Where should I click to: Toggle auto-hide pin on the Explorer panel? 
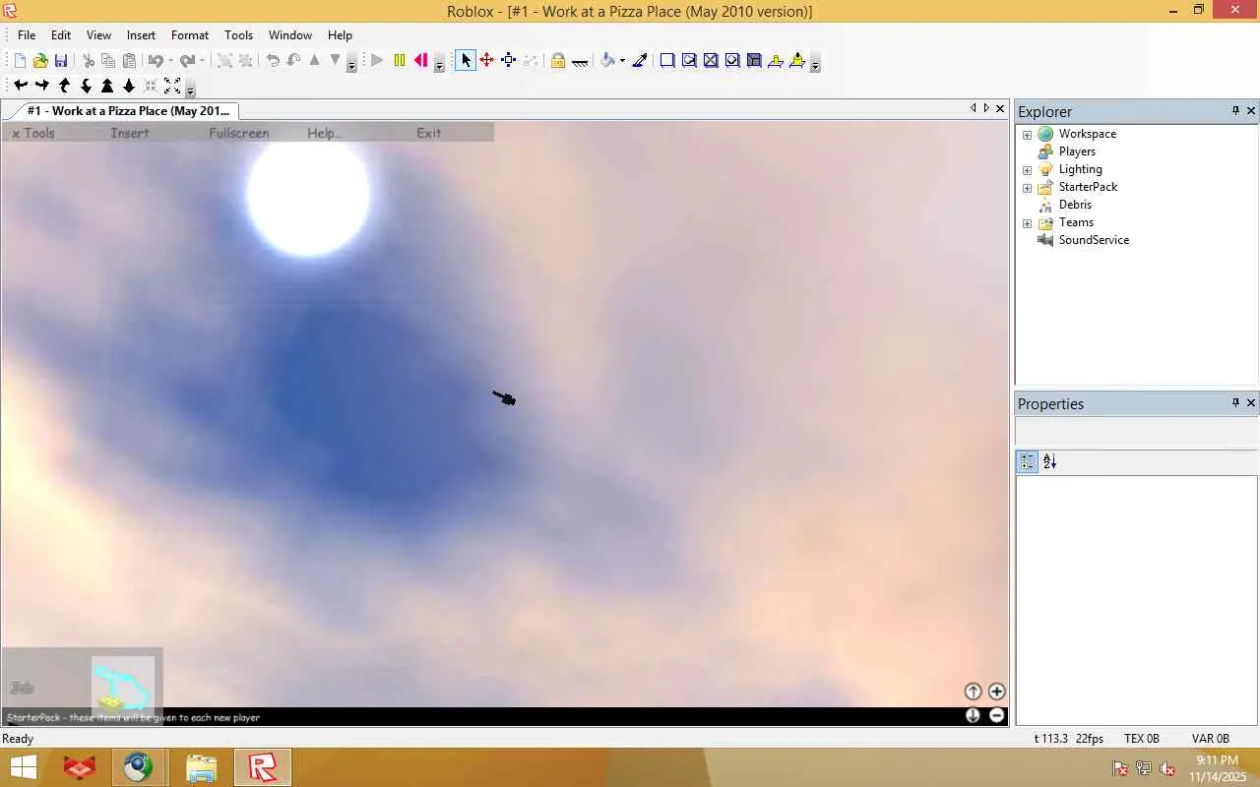pos(1235,111)
